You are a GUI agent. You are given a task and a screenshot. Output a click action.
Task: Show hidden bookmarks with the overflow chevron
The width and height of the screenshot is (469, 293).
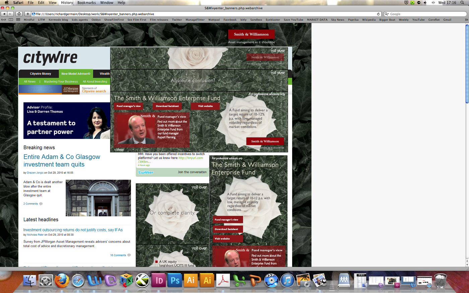[466, 20]
